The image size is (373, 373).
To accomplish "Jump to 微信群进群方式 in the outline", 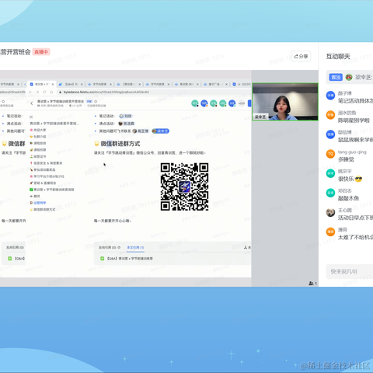I will pyautogui.click(x=43, y=210).
